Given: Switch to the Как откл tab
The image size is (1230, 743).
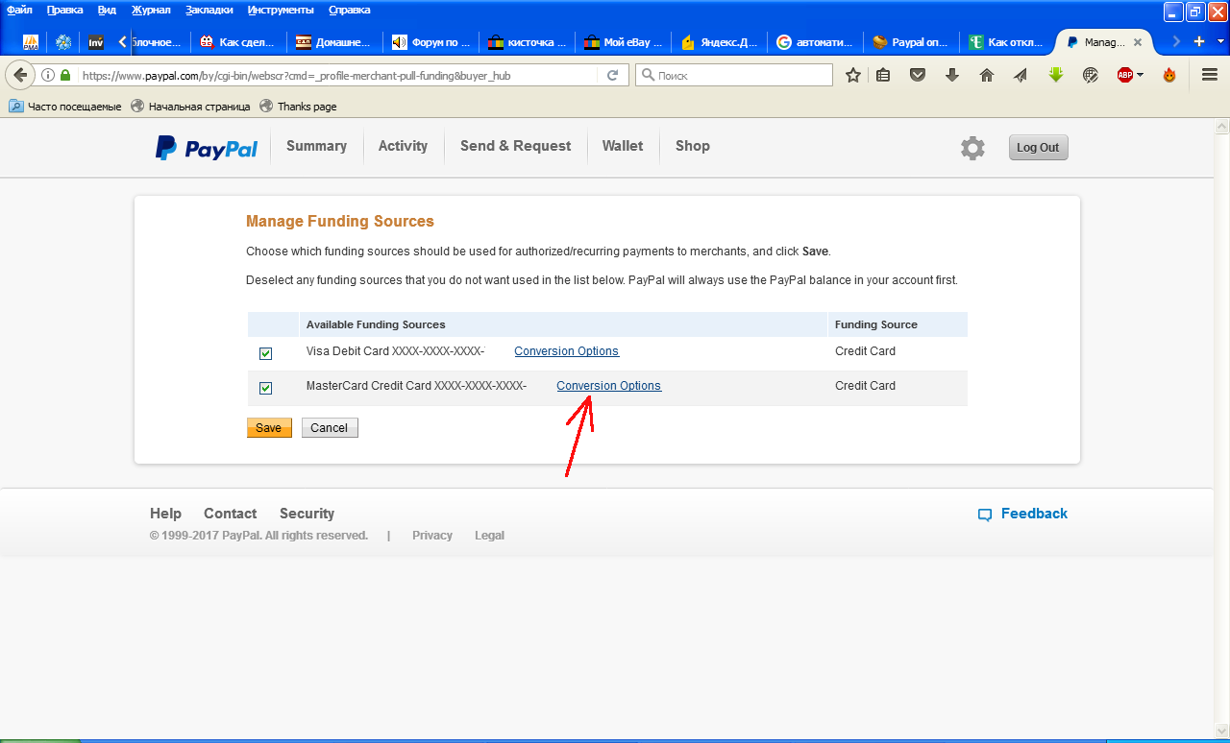Looking at the screenshot, I should tap(1005, 42).
